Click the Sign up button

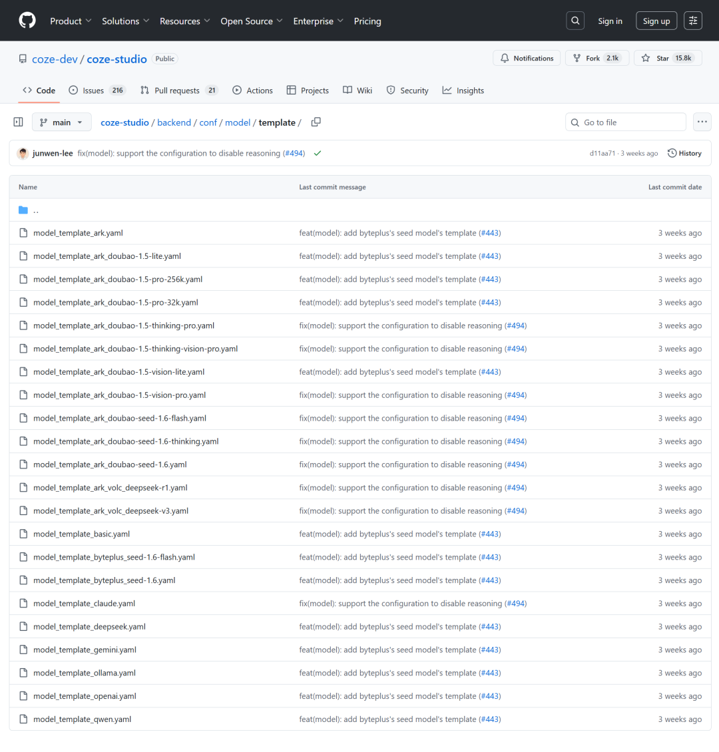coord(656,21)
